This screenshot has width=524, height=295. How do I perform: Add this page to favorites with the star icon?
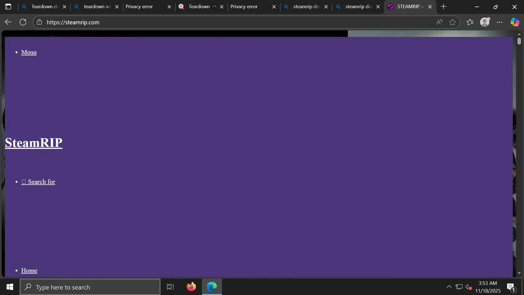pos(452,22)
